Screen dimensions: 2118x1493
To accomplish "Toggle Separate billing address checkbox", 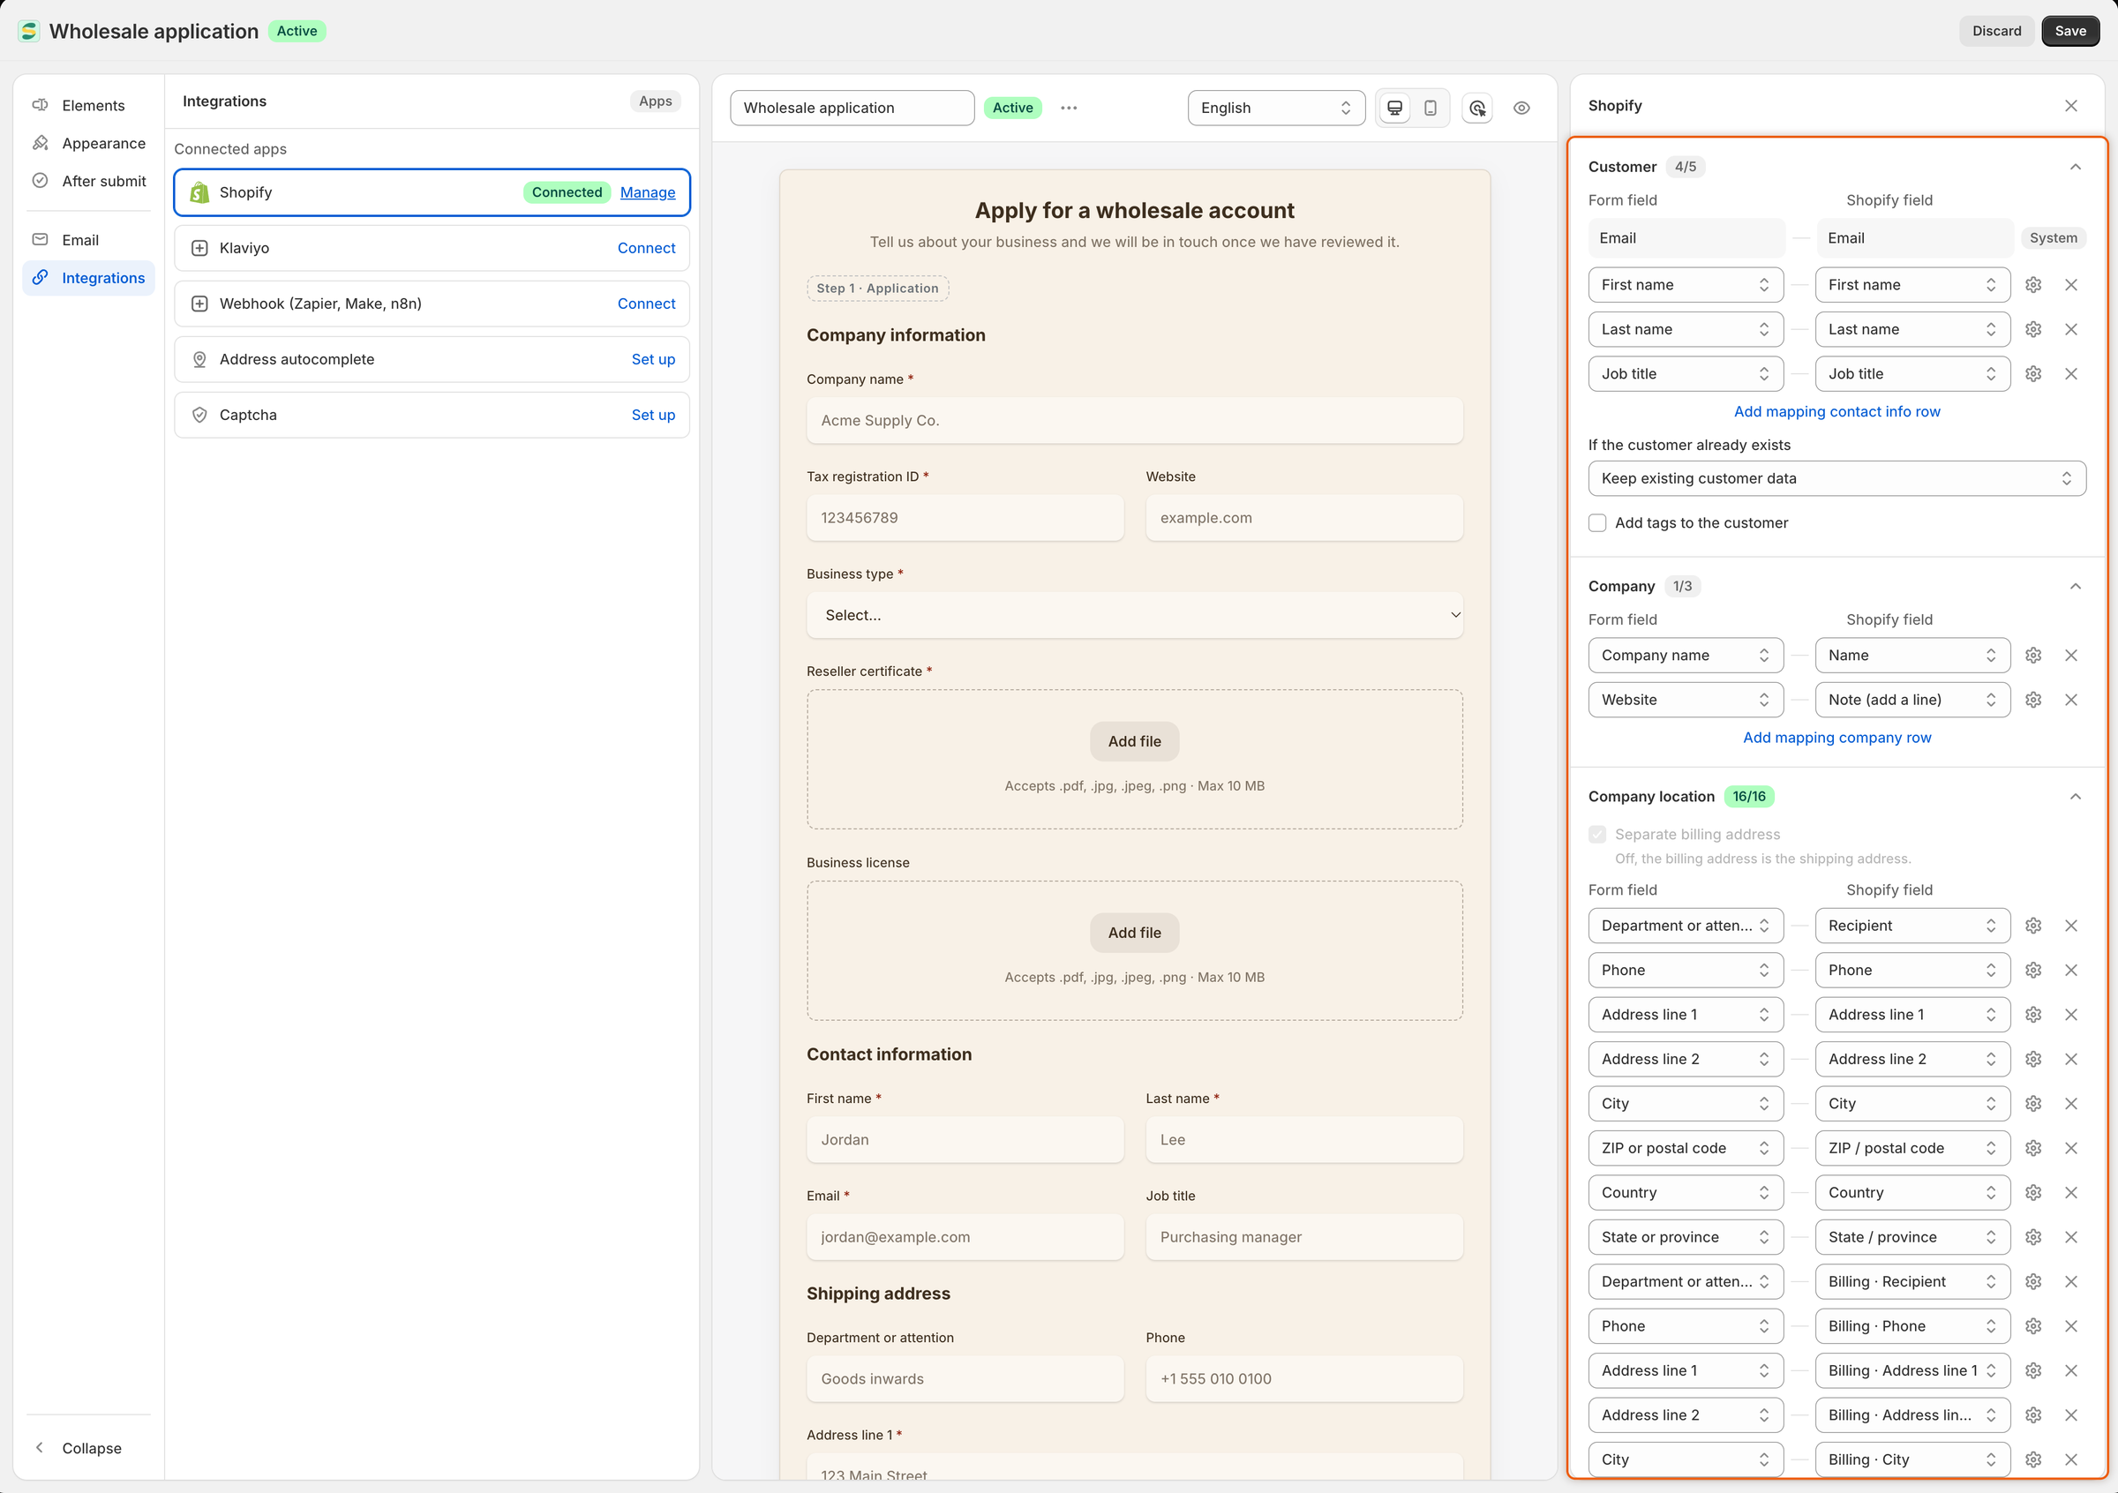I will pos(1597,835).
